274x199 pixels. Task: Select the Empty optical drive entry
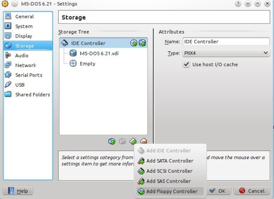103,63
